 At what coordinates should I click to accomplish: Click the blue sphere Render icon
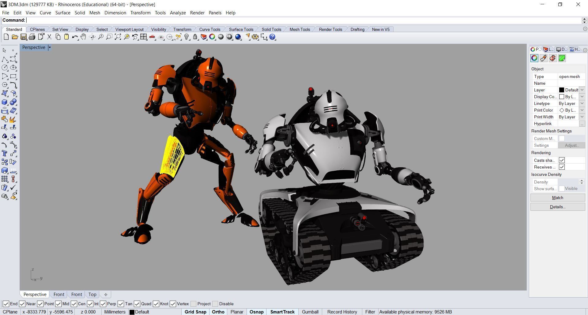pyautogui.click(x=238, y=37)
